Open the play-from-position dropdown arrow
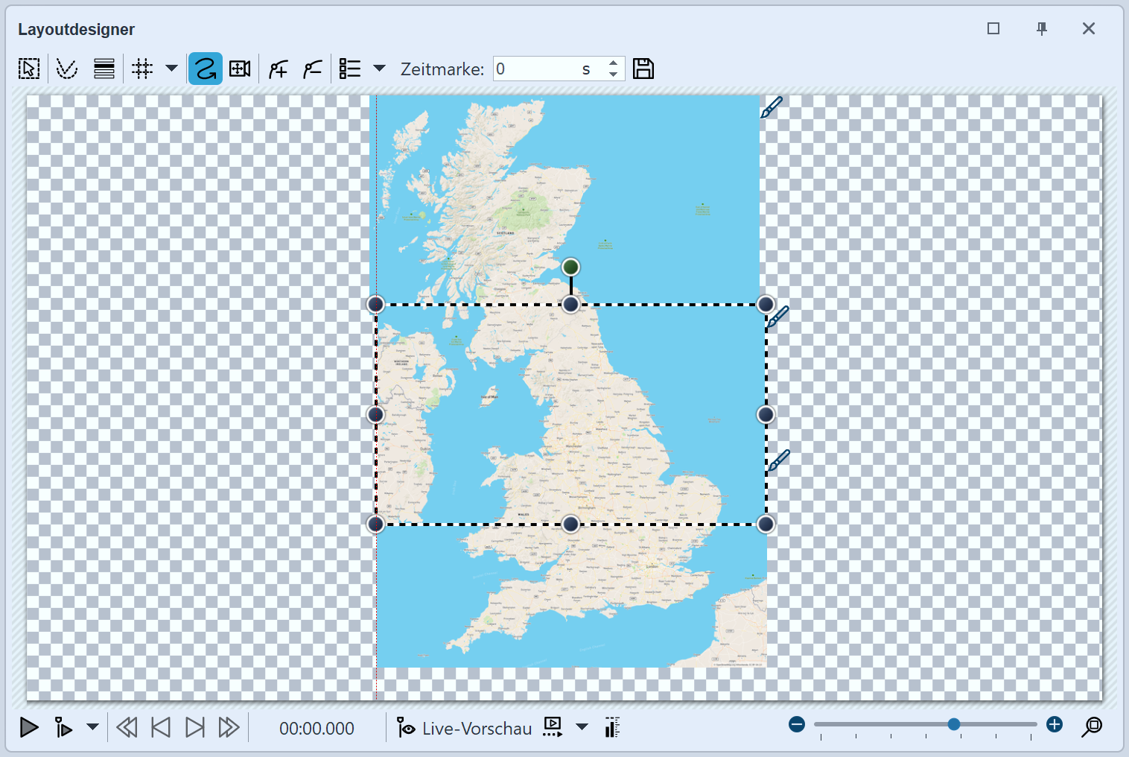 point(92,727)
